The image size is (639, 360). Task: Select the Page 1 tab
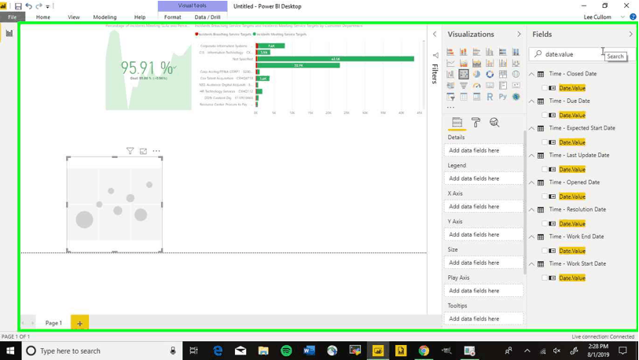click(53, 323)
